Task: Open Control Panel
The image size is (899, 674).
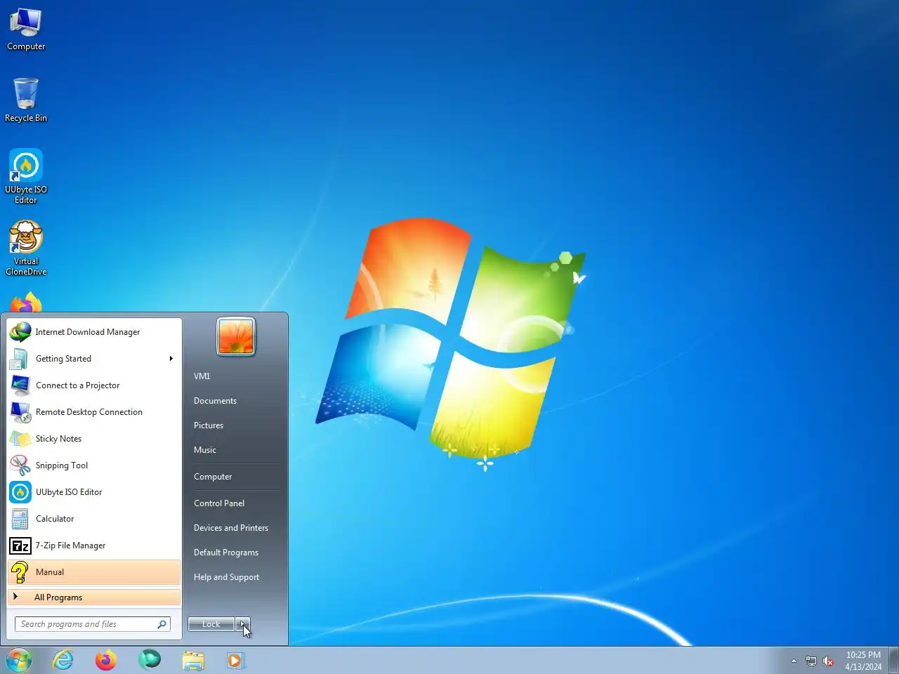Action: 219,503
